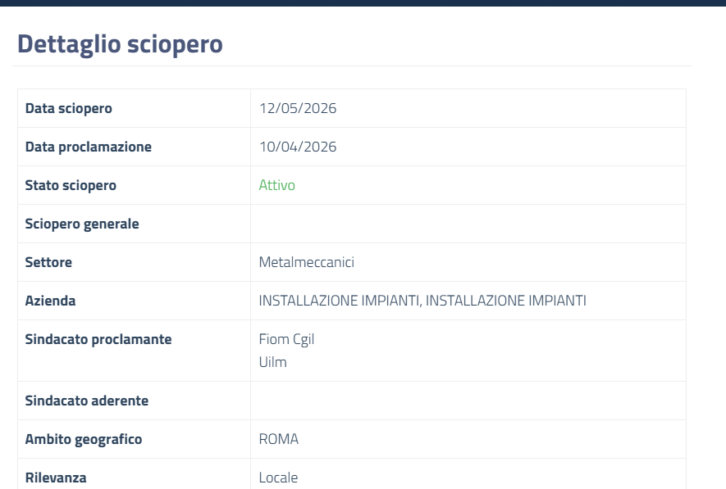726x489 pixels.
Task: Select the Uilm union entry
Action: [x=272, y=362]
